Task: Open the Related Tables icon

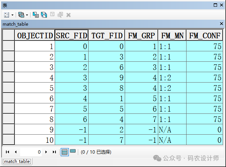Action: (x=21, y=15)
